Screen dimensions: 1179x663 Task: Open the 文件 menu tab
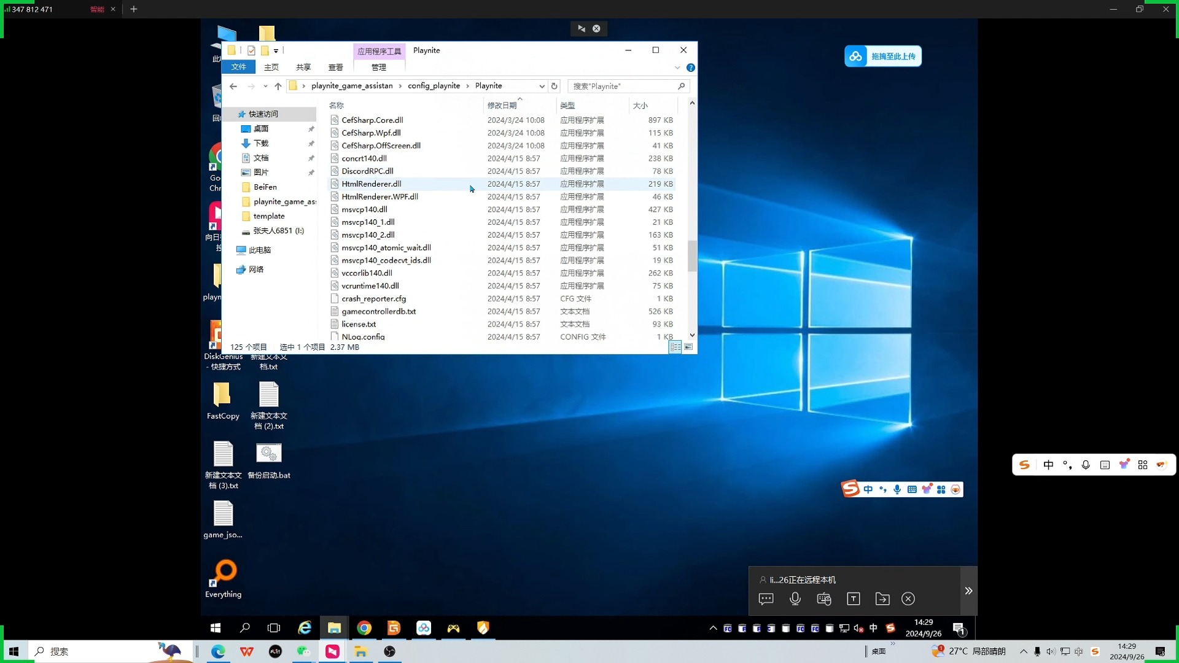(238, 68)
